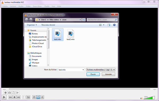Image resolution: width=159 pixels, height=101 pixels.
Task: Adjust the volume slider
Action: 149,98
